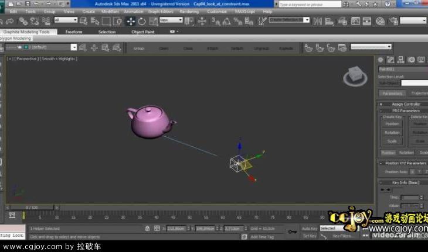The image size is (428, 252).
Task: Click the Rotation button under Create Key
Action: (x=392, y=132)
